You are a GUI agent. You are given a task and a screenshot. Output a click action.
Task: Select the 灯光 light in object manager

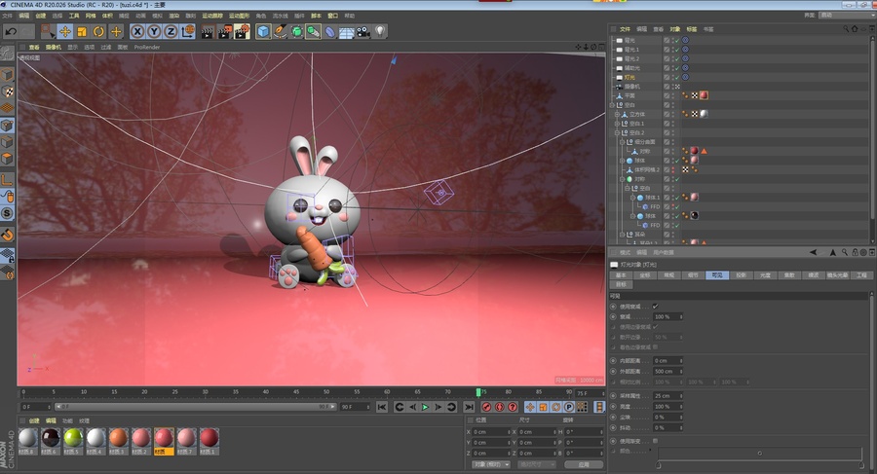click(629, 77)
